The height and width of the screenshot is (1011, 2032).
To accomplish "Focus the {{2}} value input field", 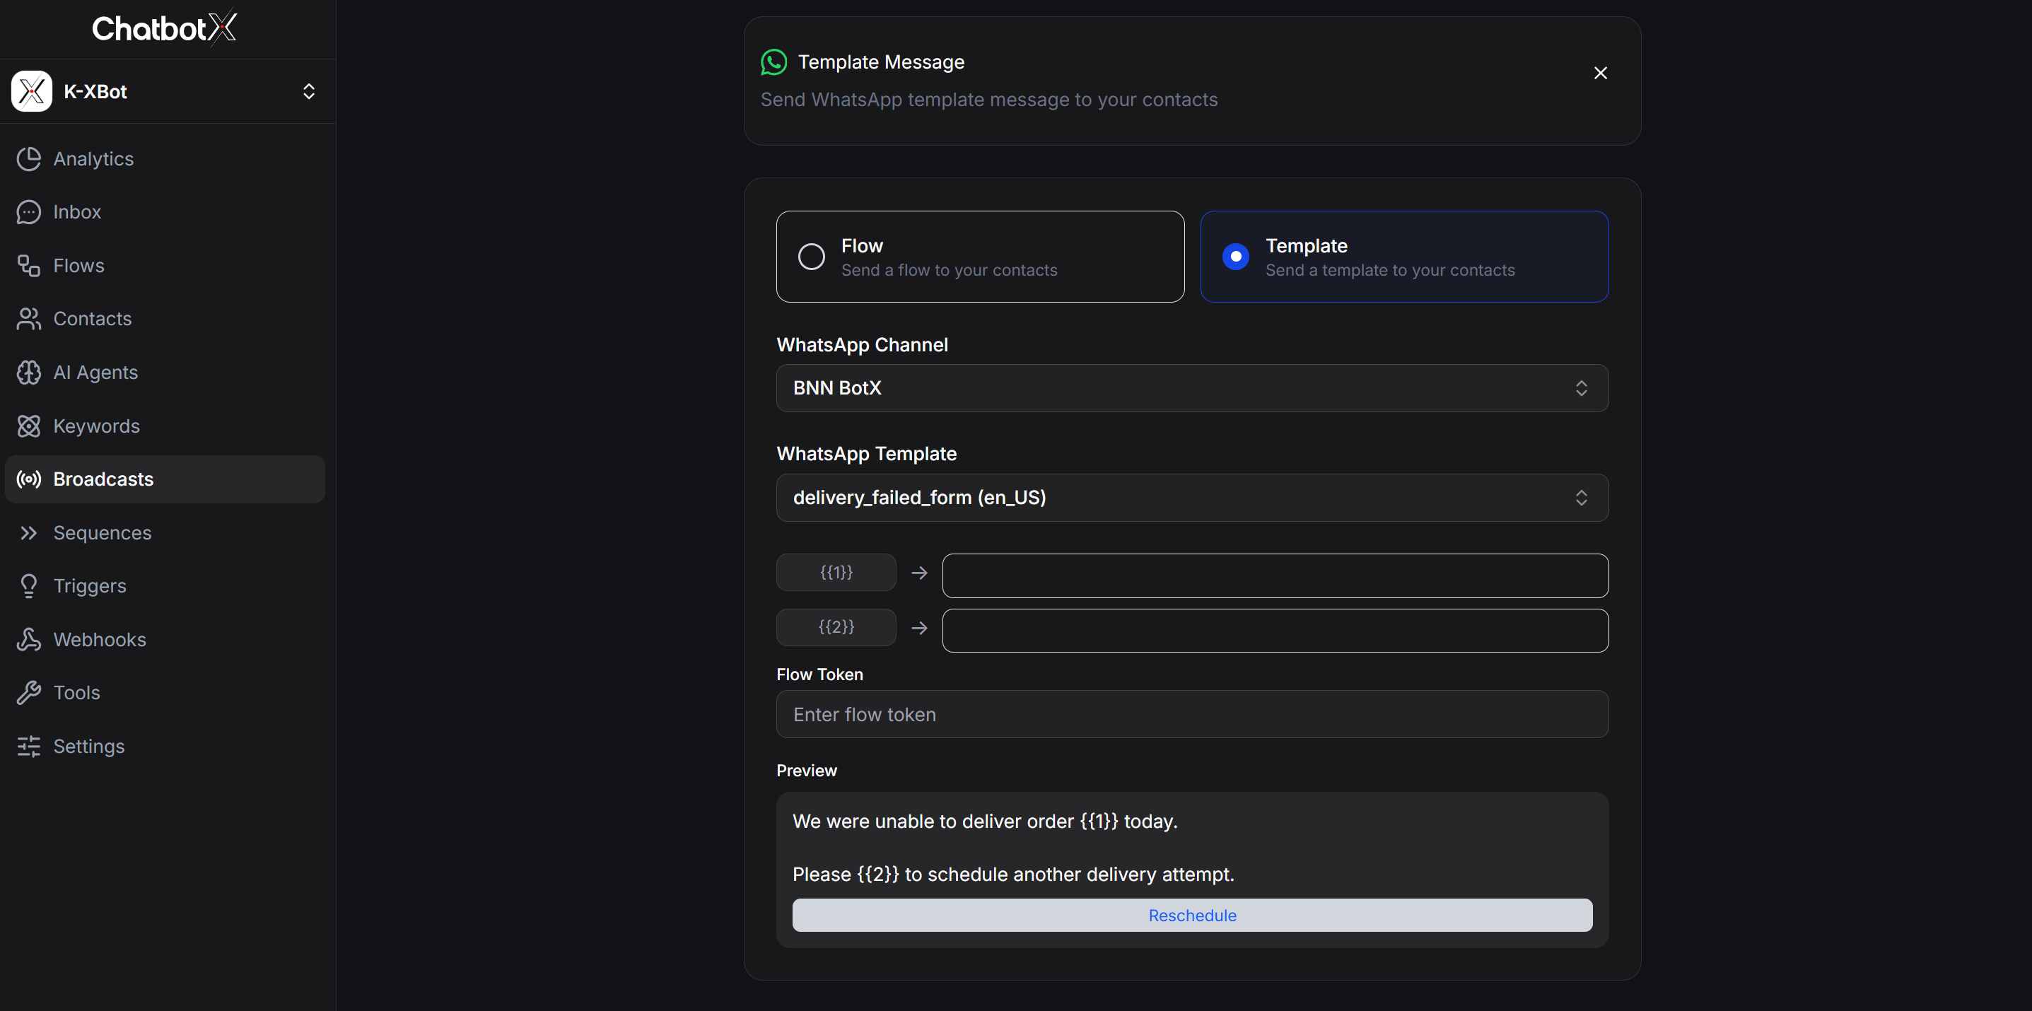I will (1275, 630).
